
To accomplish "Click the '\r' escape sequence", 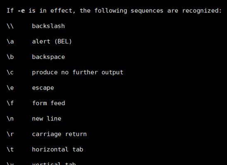I will pyautogui.click(x=10, y=134).
